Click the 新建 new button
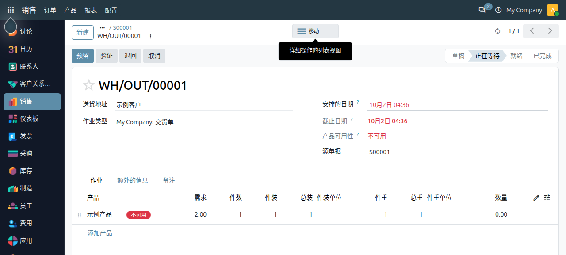The image size is (566, 255). click(x=83, y=32)
